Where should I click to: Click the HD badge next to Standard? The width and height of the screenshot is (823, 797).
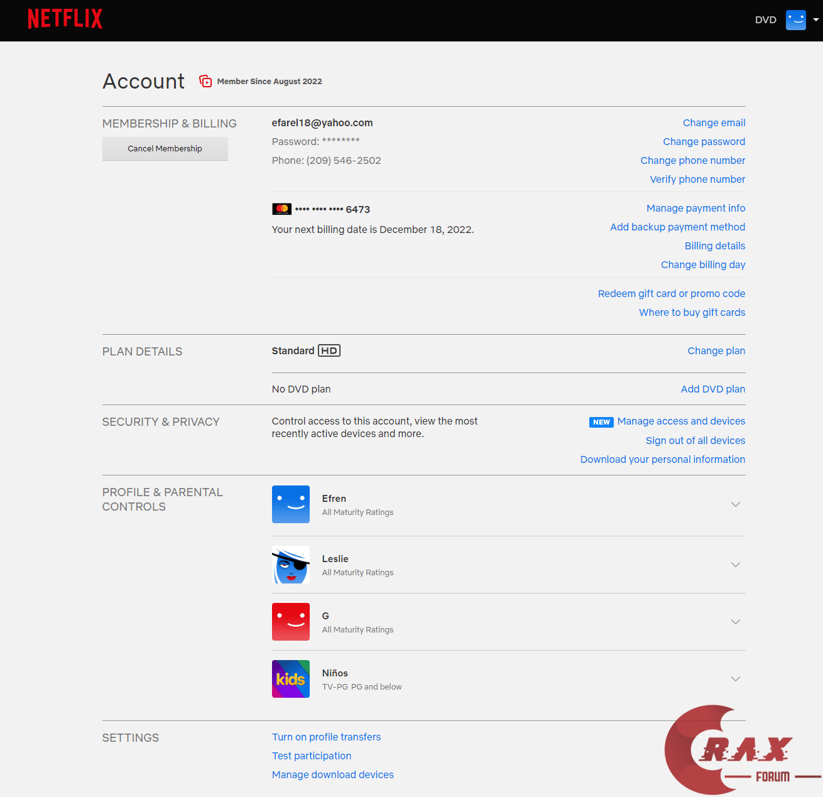click(x=329, y=350)
